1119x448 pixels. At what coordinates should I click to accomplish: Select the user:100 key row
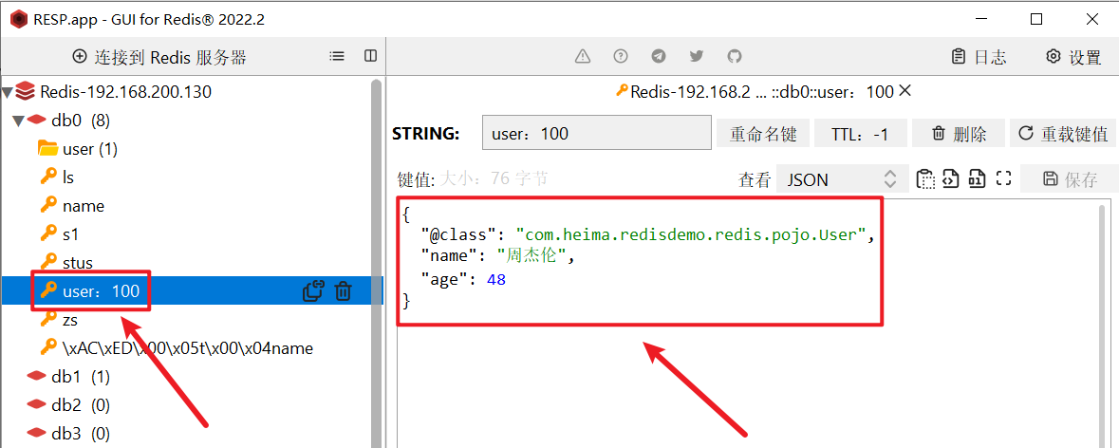192,290
